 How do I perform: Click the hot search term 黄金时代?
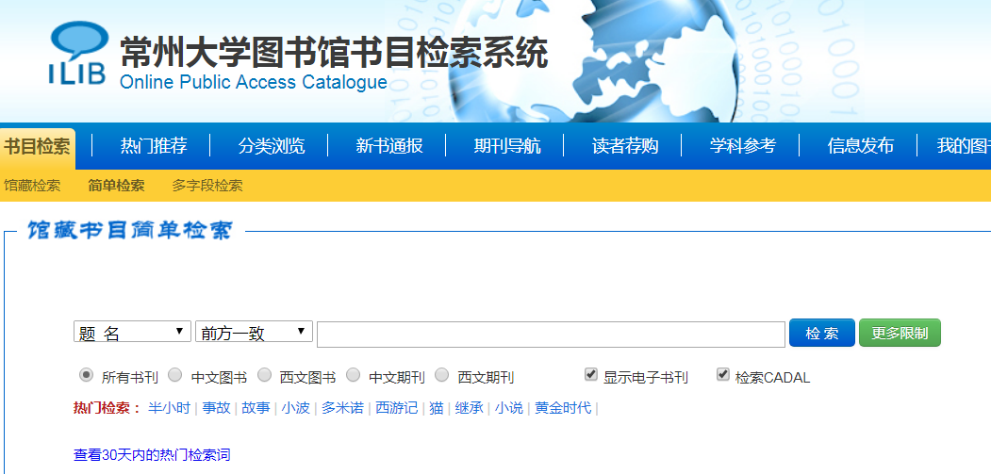pos(563,408)
